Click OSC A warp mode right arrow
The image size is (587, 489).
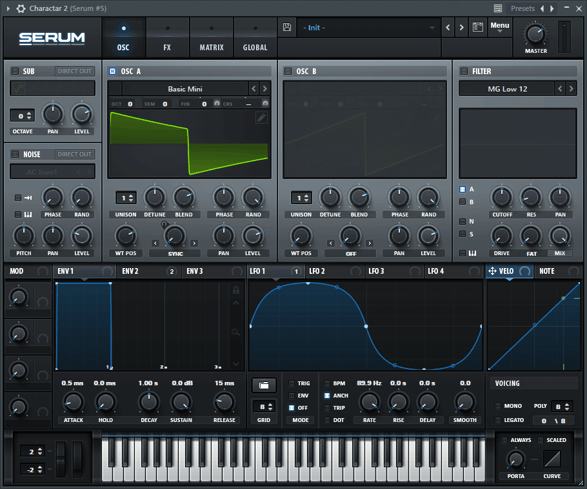[194, 244]
